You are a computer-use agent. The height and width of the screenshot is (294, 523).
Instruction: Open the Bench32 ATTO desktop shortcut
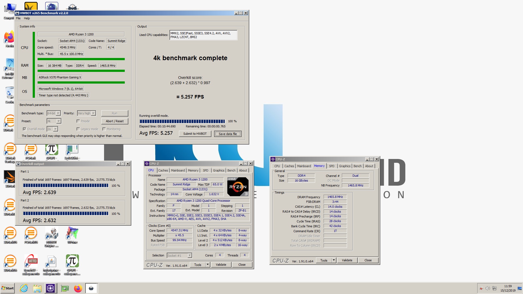pyautogui.click(x=31, y=265)
